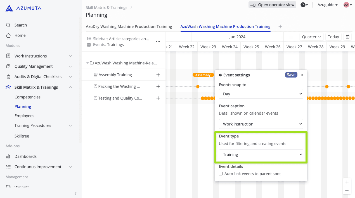355x198 pixels.
Task: Open the Event caption dropdown
Action: pyautogui.click(x=261, y=124)
